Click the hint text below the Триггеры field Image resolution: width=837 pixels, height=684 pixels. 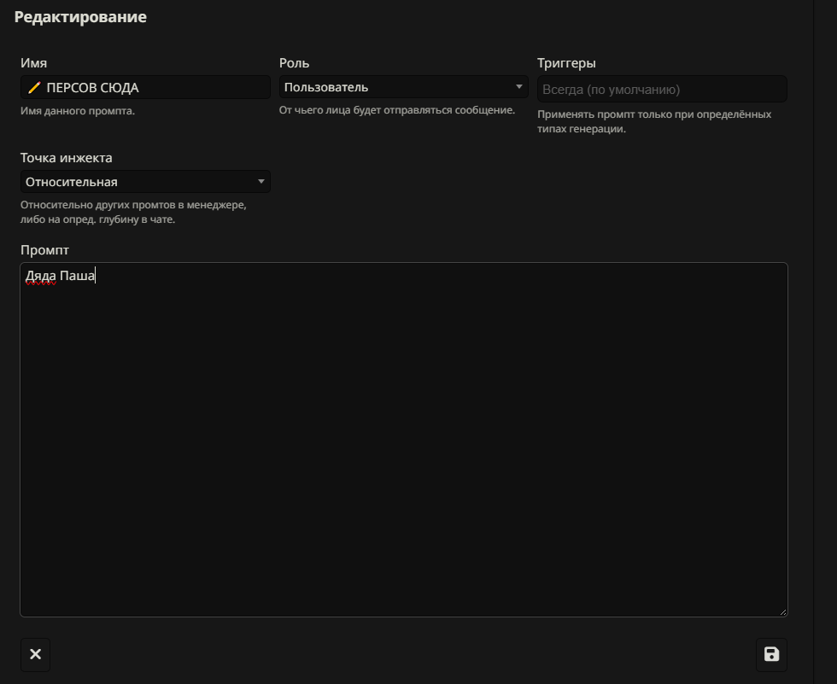[653, 121]
